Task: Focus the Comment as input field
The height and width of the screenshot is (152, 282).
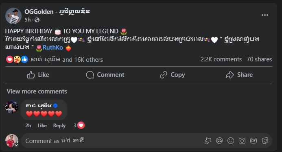Action: 113,141
